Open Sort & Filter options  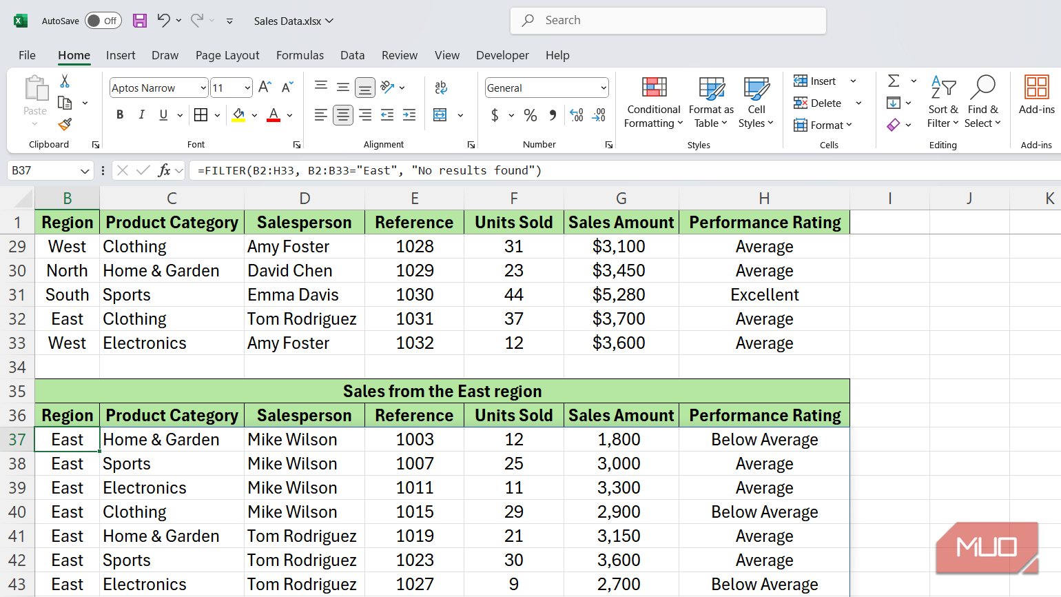[x=943, y=103]
